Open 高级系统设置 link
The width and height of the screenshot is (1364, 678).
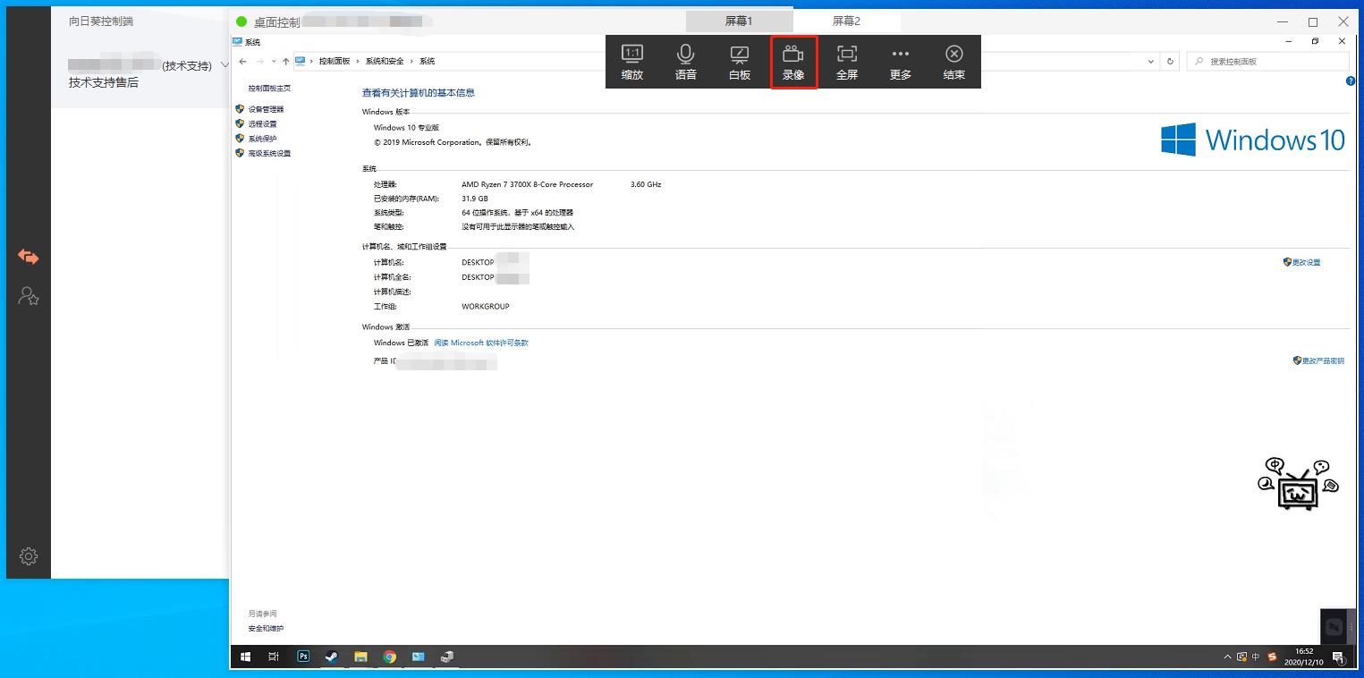[x=269, y=153]
